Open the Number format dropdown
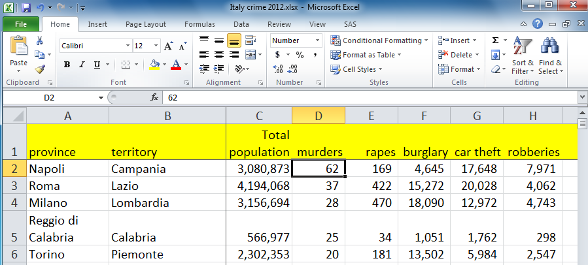Image resolution: width=588 pixels, height=265 pixels. pyautogui.click(x=317, y=40)
